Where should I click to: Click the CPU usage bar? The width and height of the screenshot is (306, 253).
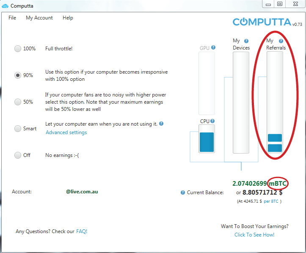click(x=207, y=139)
